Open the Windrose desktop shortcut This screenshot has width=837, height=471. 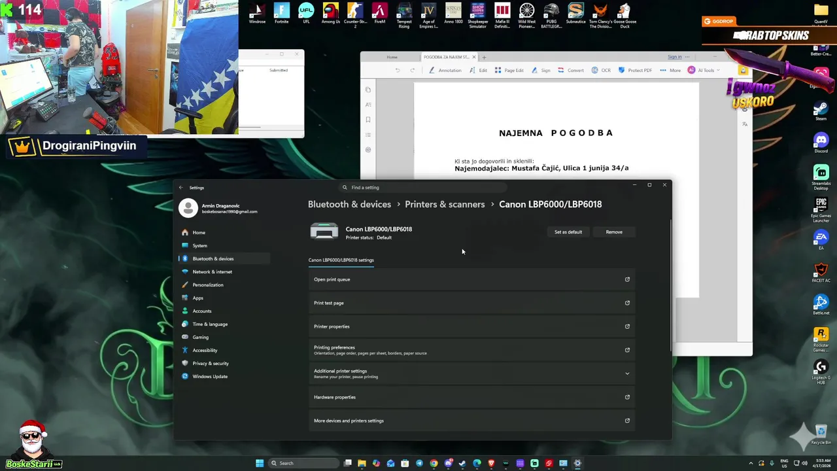pyautogui.click(x=257, y=14)
